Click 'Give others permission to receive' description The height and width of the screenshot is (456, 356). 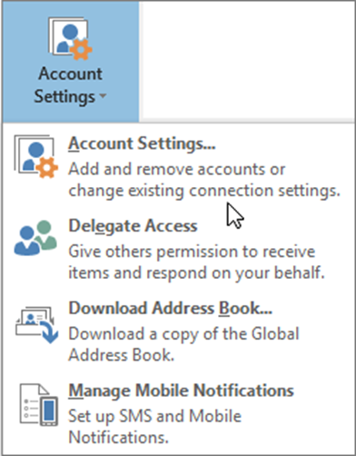[192, 252]
